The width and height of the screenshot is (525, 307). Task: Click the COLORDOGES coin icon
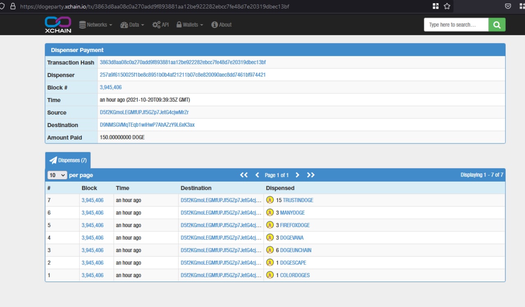[270, 275]
